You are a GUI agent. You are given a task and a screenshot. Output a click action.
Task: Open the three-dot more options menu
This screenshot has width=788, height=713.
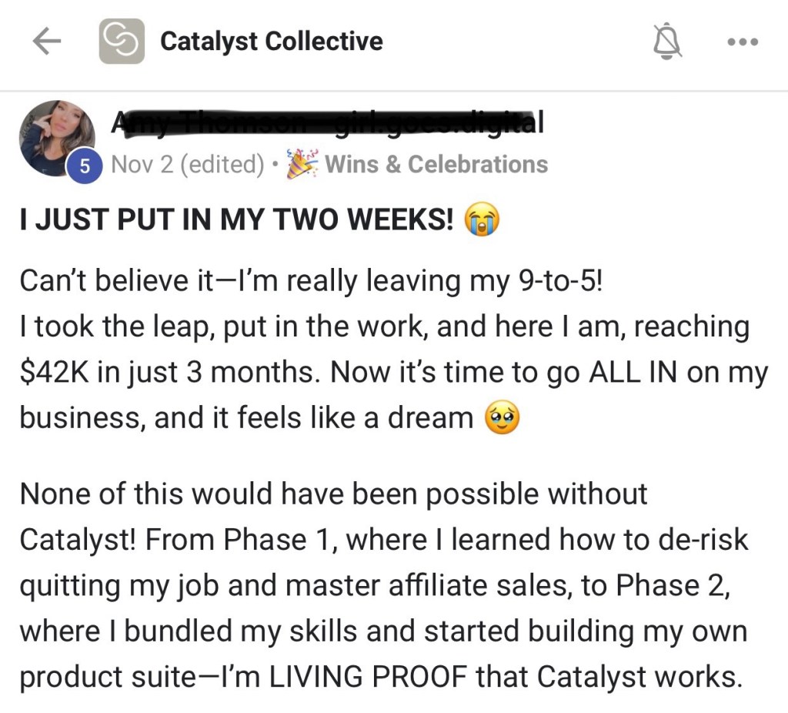(743, 42)
